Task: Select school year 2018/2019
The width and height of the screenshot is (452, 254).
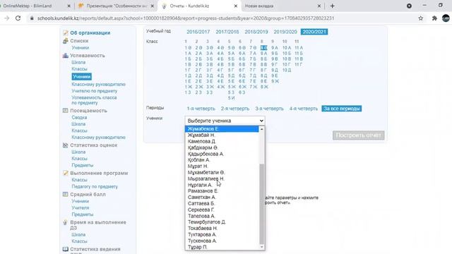Action: [x=256, y=32]
